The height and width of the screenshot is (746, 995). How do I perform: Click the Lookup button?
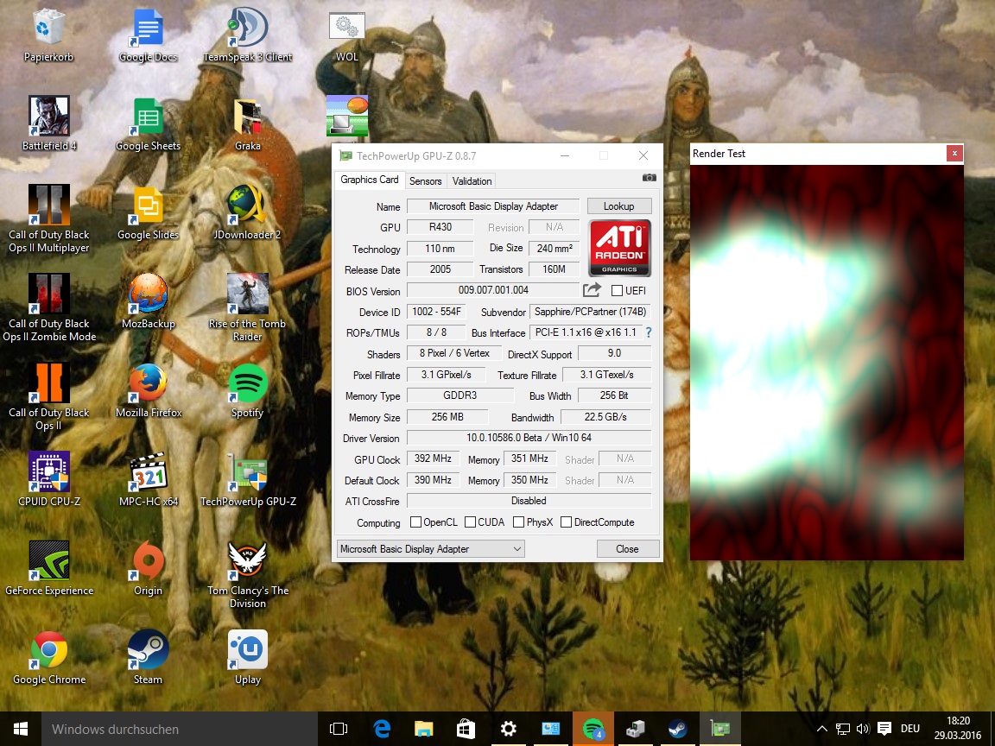(x=618, y=206)
